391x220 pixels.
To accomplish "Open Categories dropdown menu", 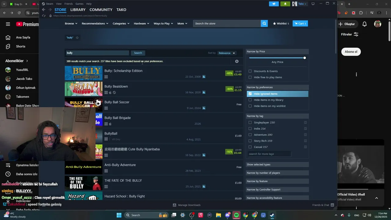I will click(x=121, y=24).
